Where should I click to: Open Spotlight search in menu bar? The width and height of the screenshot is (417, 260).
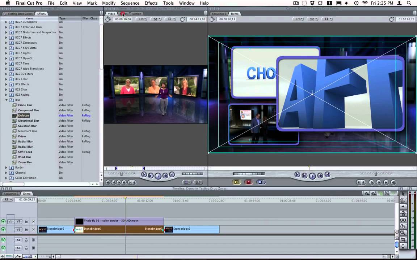click(x=409, y=3)
